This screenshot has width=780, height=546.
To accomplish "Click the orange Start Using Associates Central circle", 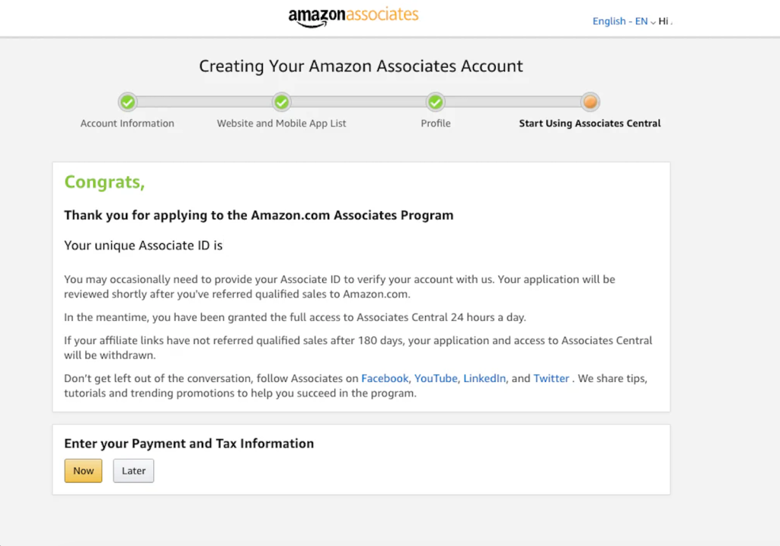I will (590, 102).
